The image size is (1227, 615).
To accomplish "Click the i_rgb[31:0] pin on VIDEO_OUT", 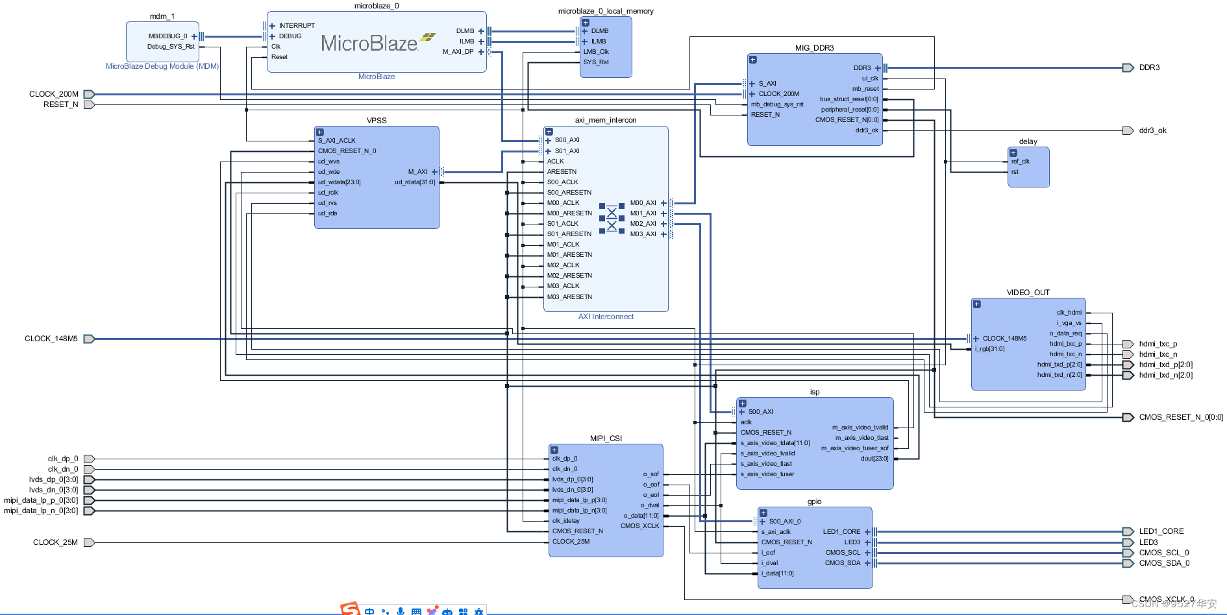I will pos(989,349).
